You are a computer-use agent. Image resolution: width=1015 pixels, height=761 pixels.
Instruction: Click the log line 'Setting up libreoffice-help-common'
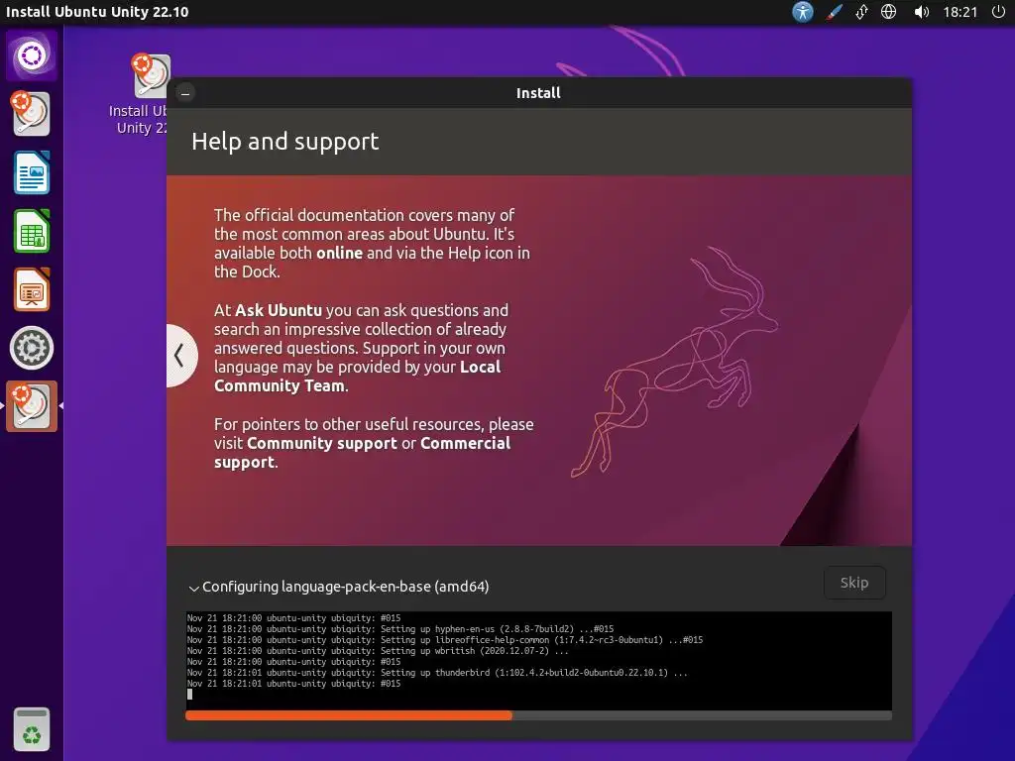pyautogui.click(x=445, y=639)
